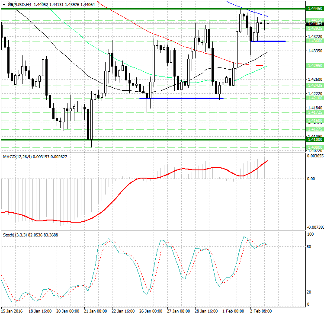
Task: Click the Stochastic 20 level label
Action: click(309, 292)
